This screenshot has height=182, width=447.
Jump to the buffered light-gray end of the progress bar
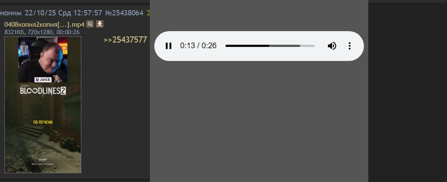(307, 46)
